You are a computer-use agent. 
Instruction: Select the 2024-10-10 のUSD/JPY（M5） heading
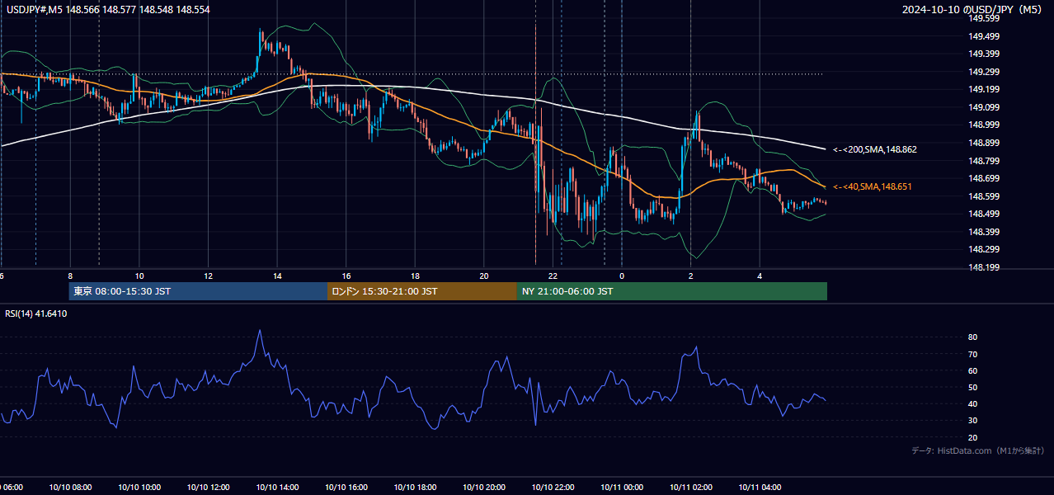[x=973, y=10]
